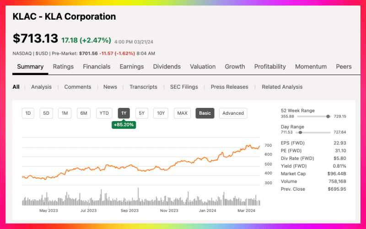The width and height of the screenshot is (366, 229).
Task: Select the 1M chart range
Action: (x=65, y=113)
